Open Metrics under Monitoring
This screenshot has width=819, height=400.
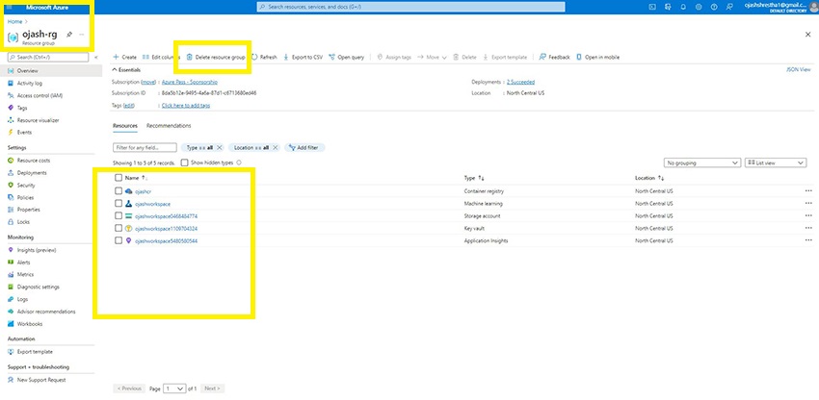point(25,274)
